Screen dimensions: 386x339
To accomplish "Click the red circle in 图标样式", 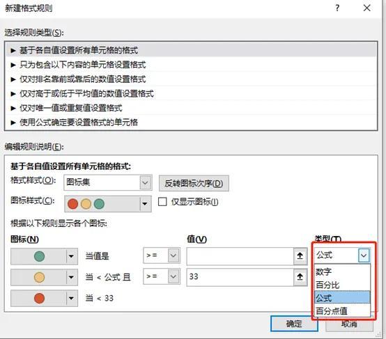I will coord(72,204).
